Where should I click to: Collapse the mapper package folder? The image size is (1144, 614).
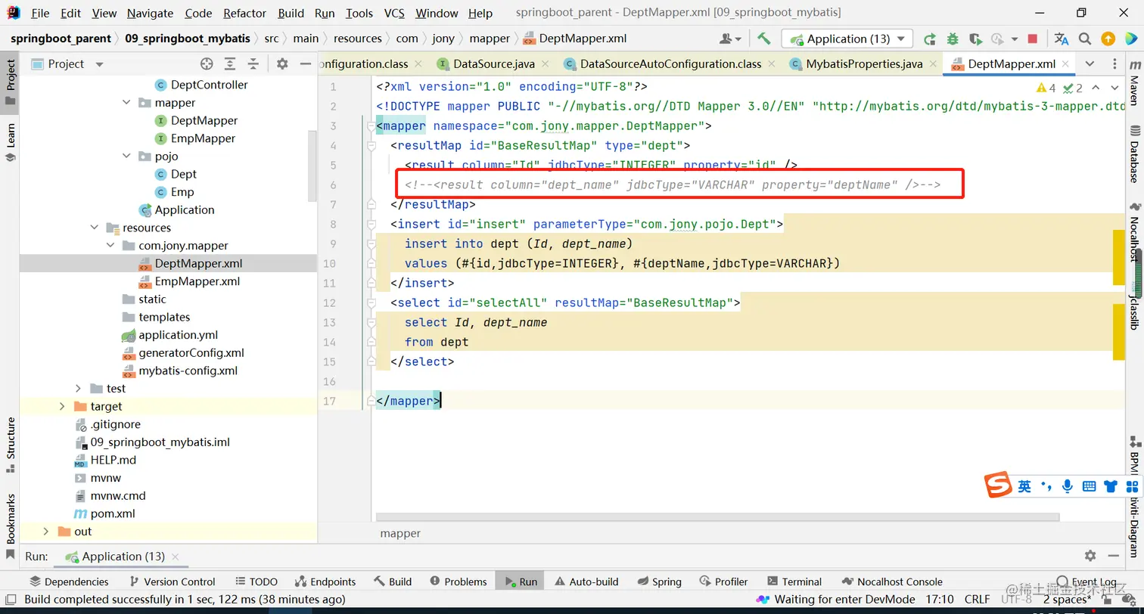click(x=126, y=102)
